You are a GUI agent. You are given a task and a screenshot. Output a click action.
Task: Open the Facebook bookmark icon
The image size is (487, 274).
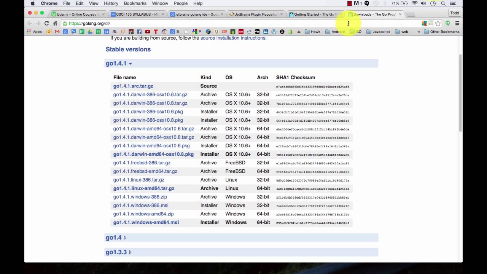click(x=139, y=32)
